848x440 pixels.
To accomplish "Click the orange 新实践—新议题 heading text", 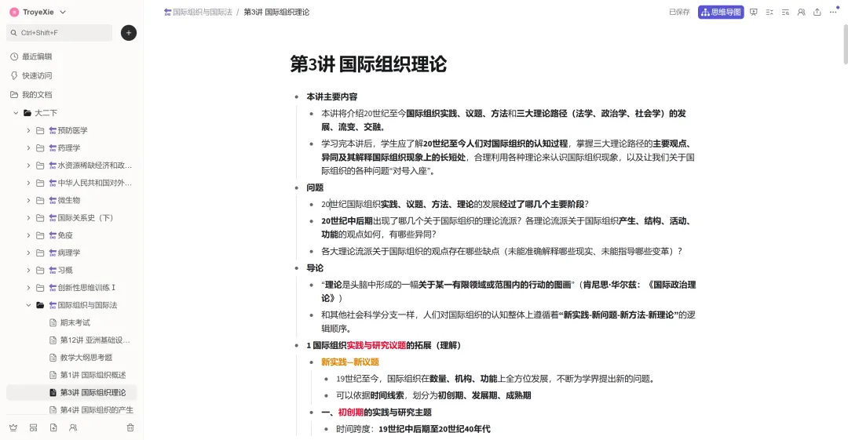I will pos(350,362).
